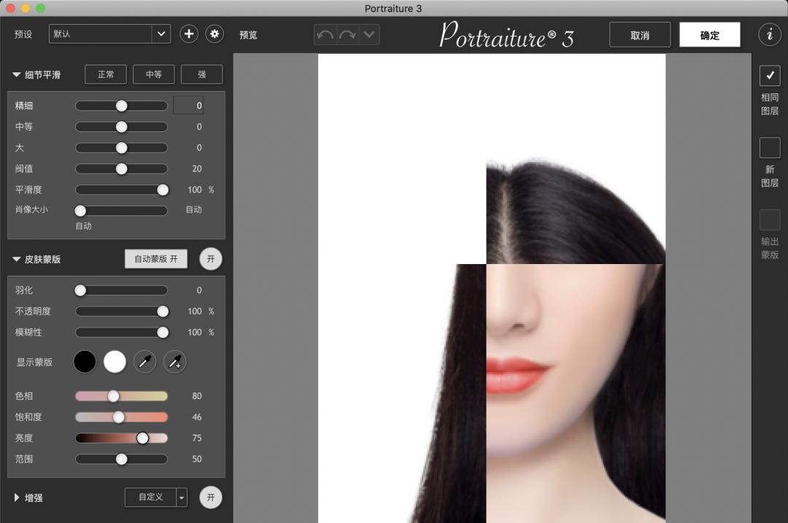The image size is (788, 523).
Task: Open preset settings gear icon
Action: pos(214,34)
